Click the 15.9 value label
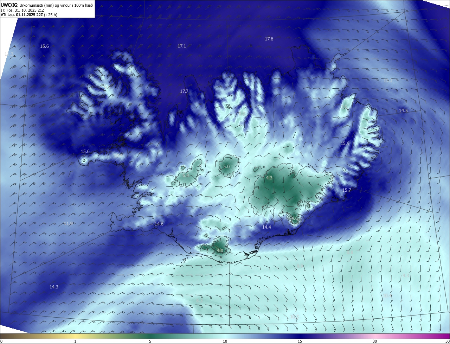 (345, 144)
